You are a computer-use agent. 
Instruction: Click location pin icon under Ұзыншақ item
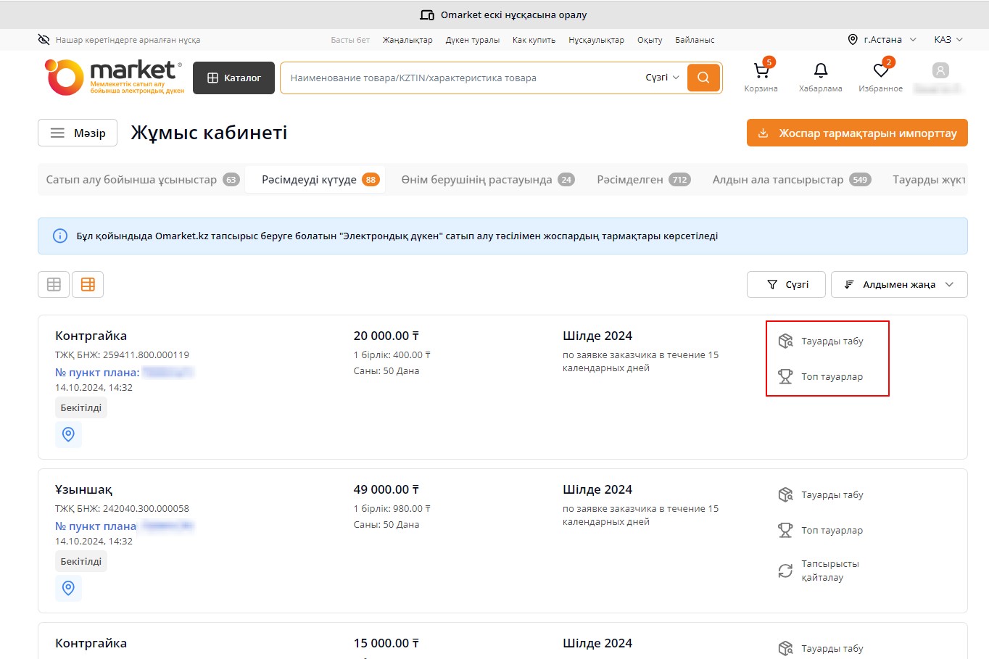68,588
